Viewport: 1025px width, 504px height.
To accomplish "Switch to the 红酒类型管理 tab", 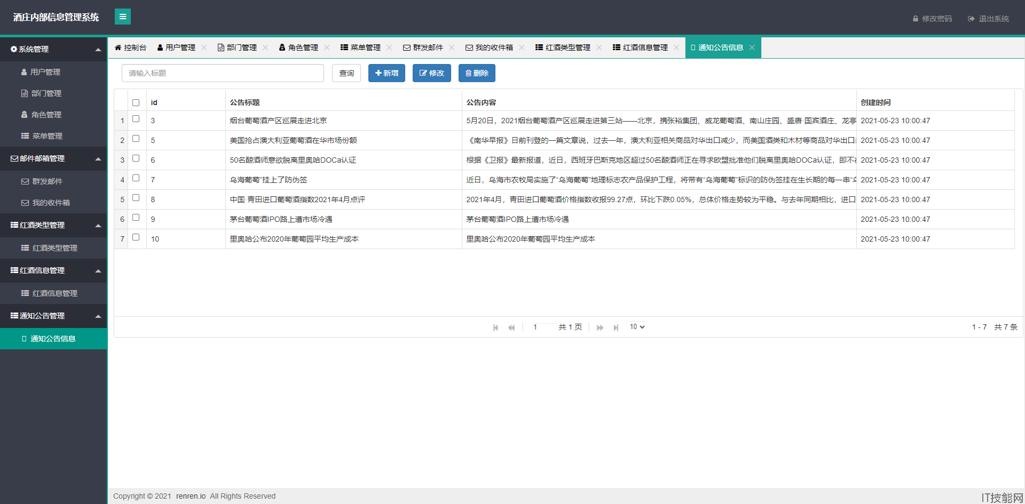I will (563, 47).
